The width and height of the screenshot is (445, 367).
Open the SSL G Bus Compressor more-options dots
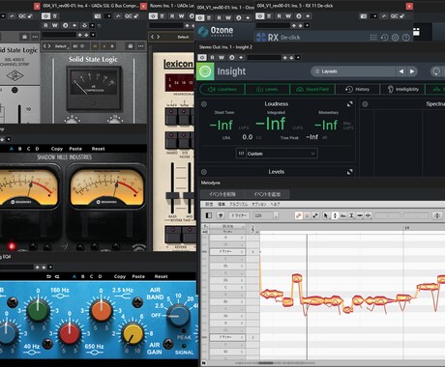[x=141, y=46]
